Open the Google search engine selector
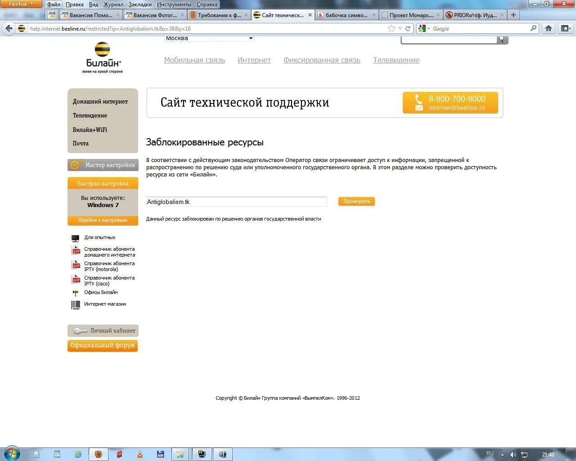The image size is (576, 461). click(x=422, y=28)
